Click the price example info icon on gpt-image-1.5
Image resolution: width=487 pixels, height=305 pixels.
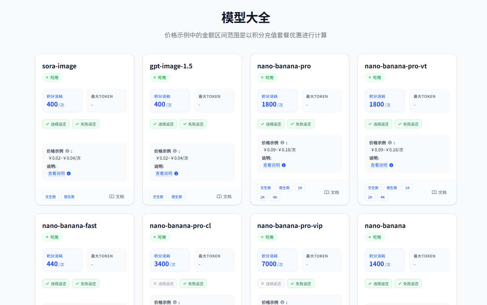tap(175, 151)
